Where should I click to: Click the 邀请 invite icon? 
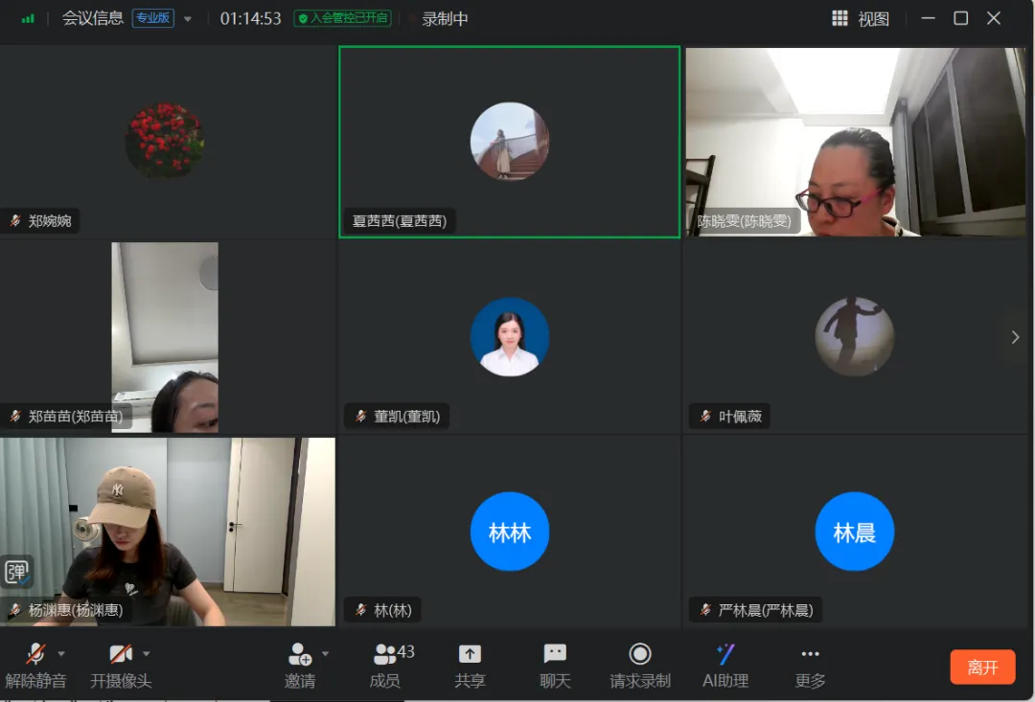click(x=300, y=655)
